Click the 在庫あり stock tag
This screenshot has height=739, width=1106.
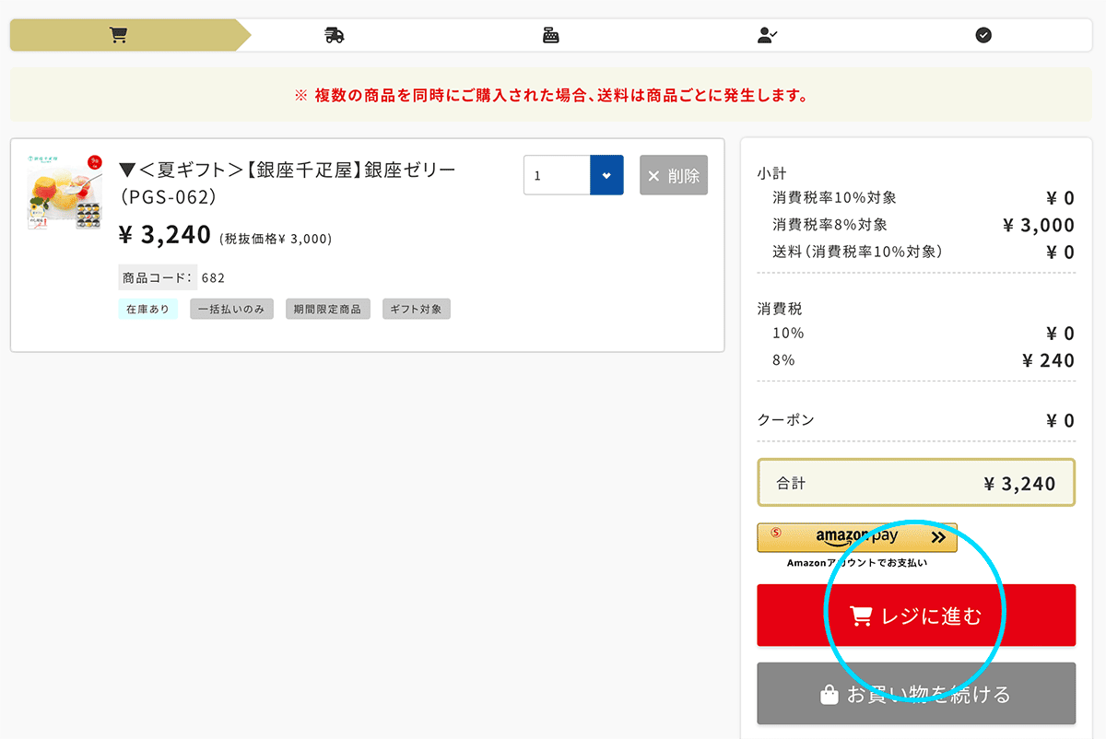click(147, 309)
